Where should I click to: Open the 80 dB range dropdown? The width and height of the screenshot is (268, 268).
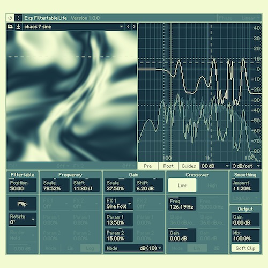click(x=214, y=166)
